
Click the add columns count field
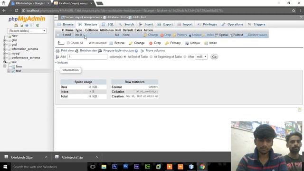[87, 57]
